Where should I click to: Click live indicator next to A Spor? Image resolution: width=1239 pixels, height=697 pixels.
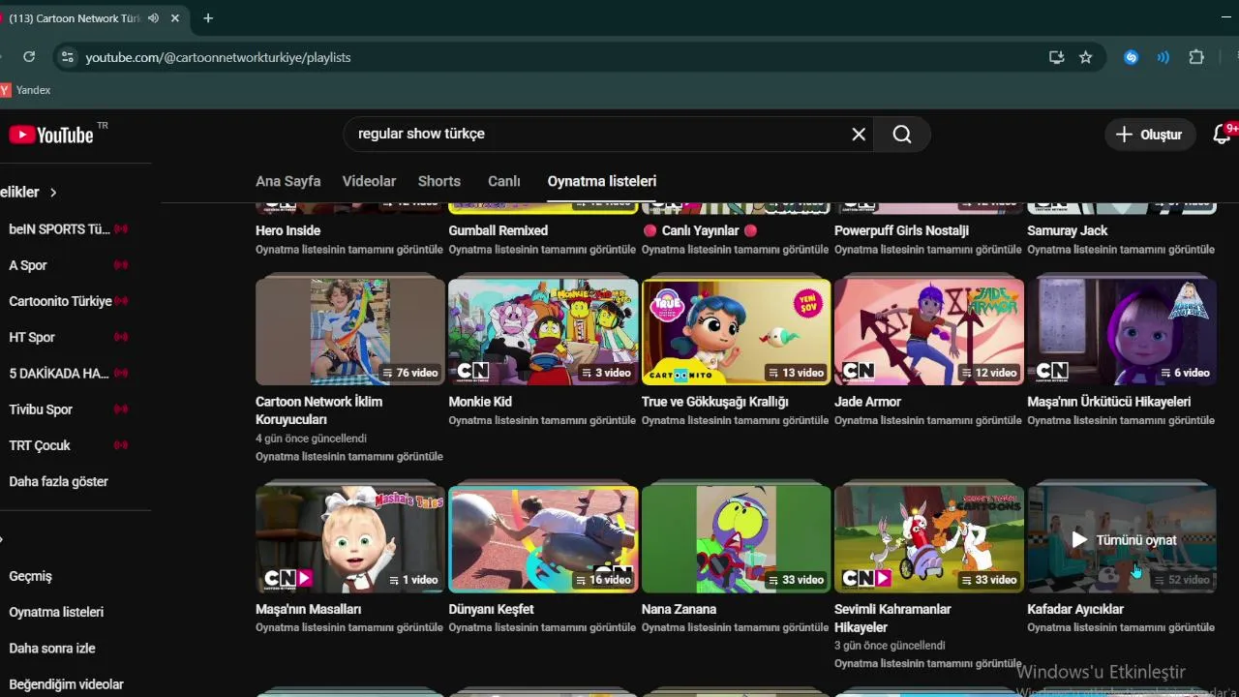pos(121,265)
